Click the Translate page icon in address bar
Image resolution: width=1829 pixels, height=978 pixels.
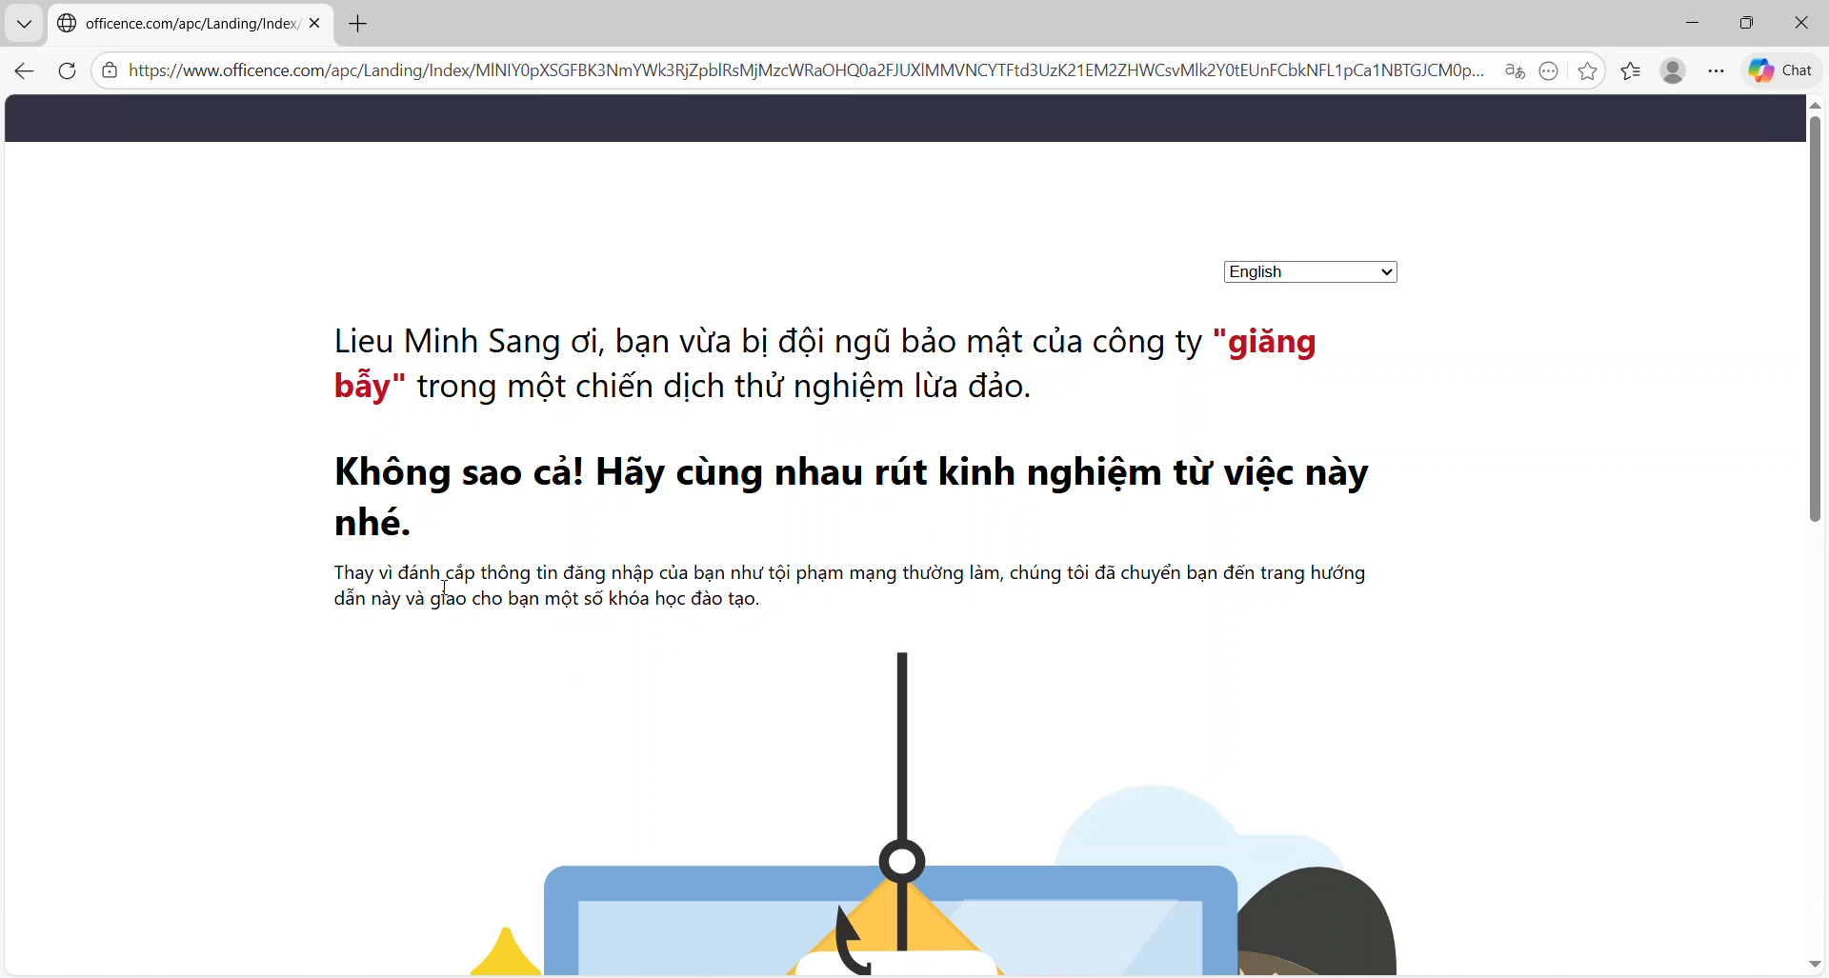(1515, 71)
